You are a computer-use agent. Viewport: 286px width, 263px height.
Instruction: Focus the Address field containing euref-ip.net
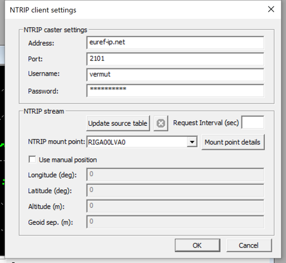click(175, 43)
